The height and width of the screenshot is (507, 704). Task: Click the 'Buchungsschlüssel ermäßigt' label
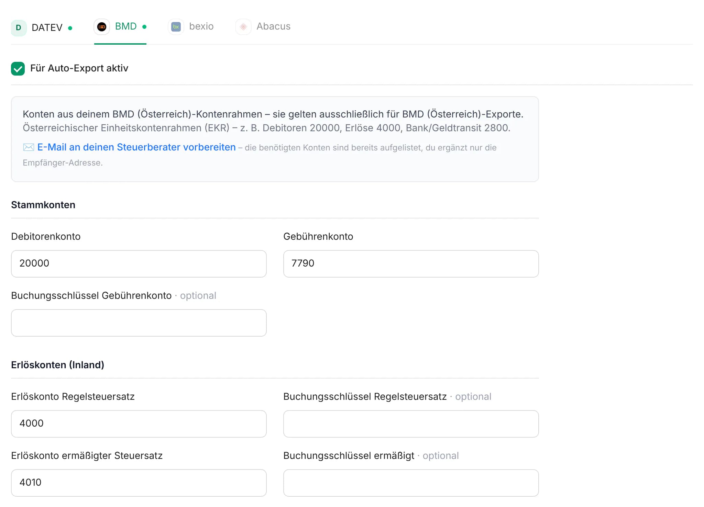[x=349, y=455]
